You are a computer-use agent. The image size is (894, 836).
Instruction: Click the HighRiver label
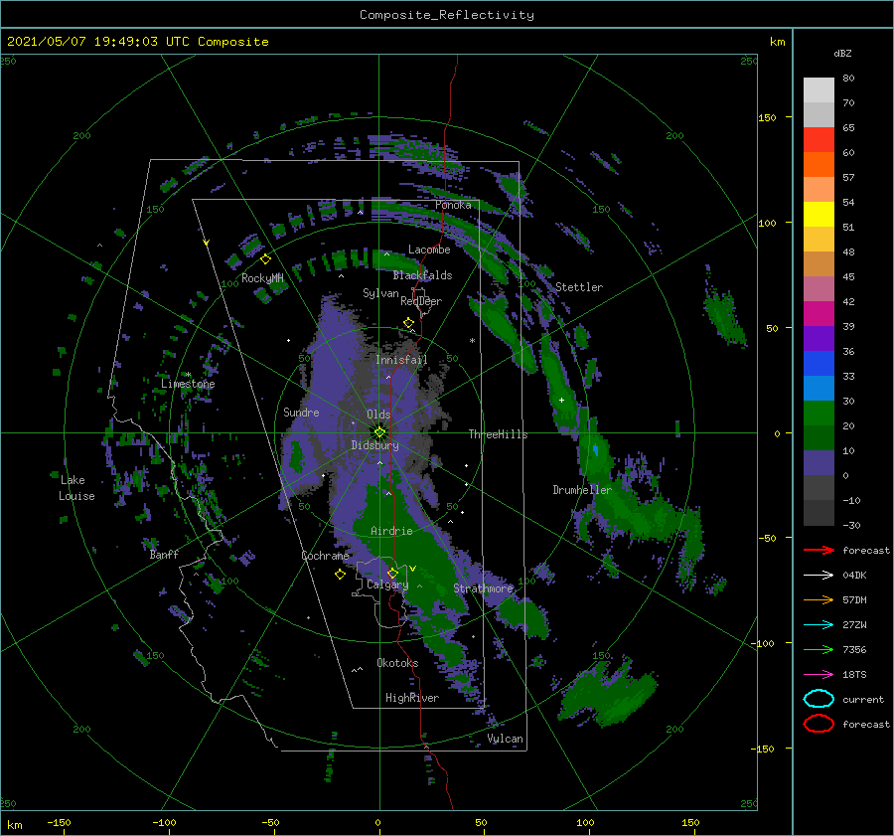pyautogui.click(x=412, y=698)
